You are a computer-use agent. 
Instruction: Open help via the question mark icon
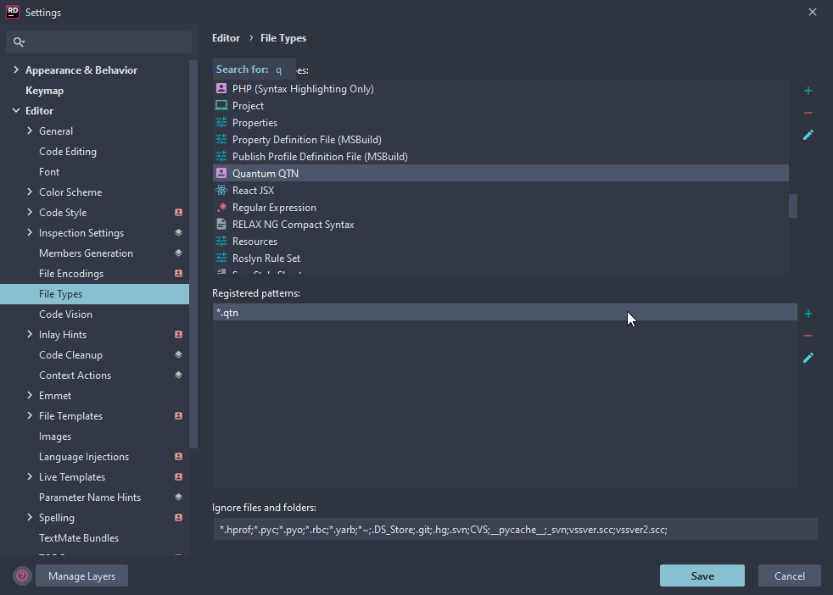pos(22,576)
